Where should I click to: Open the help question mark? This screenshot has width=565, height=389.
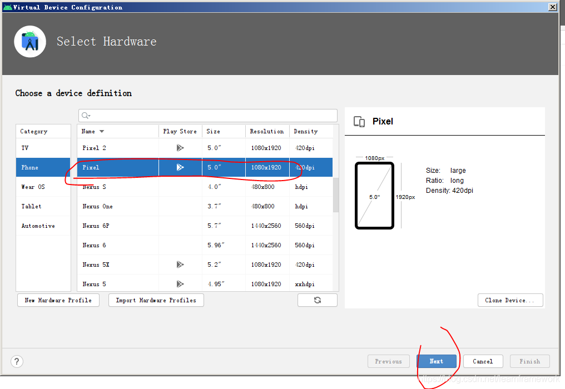17,361
